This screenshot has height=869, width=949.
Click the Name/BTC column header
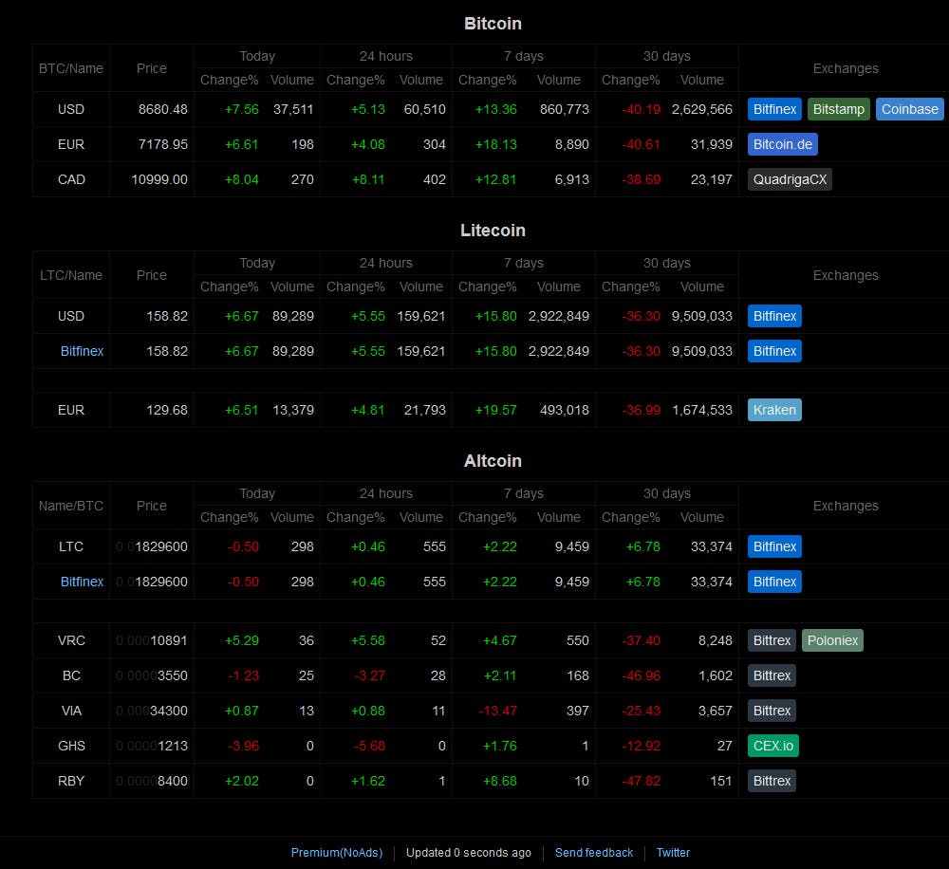pos(71,506)
